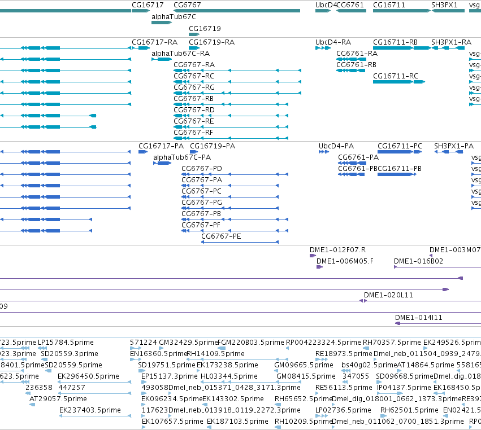Click EST label RH14109.5prime

coord(215,354)
